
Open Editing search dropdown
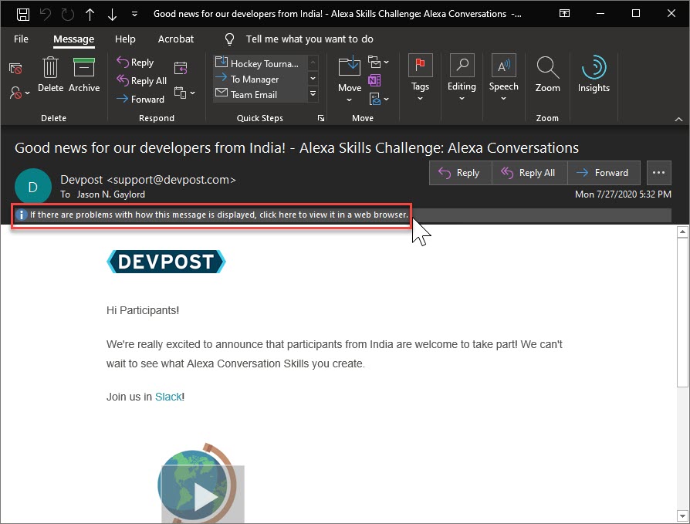462,77
